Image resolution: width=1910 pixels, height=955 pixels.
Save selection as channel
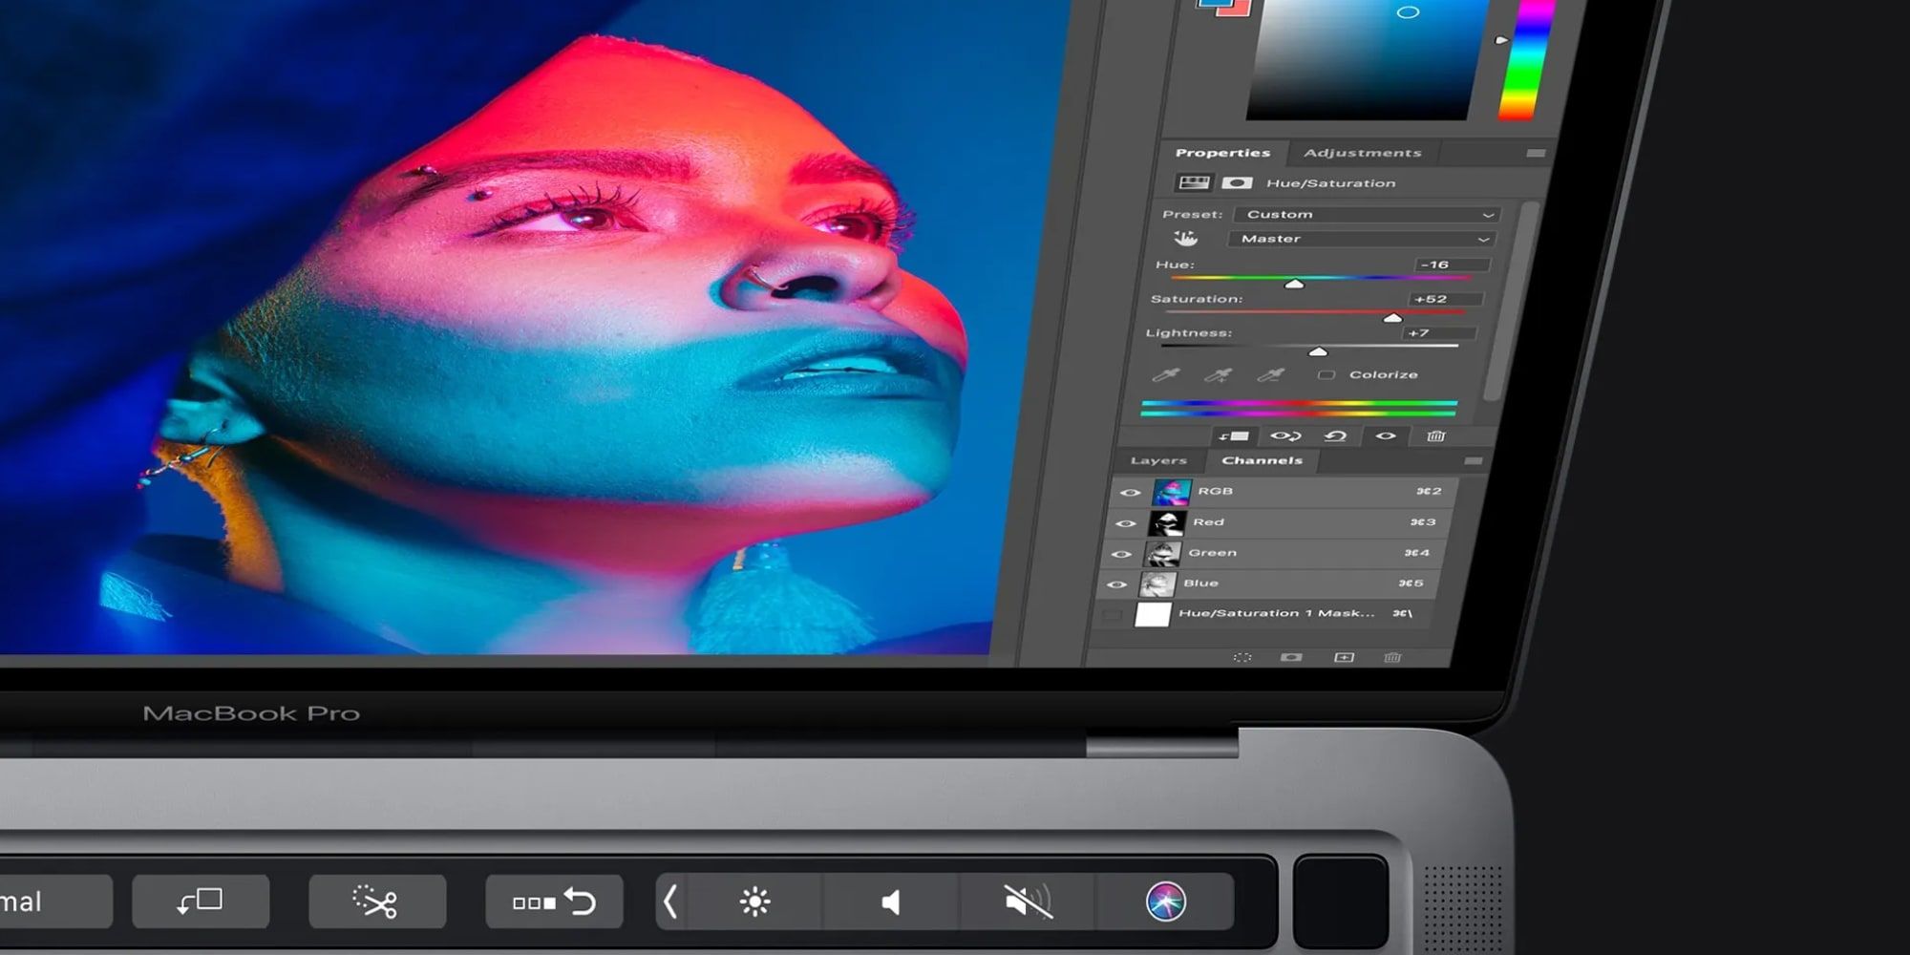1291,658
